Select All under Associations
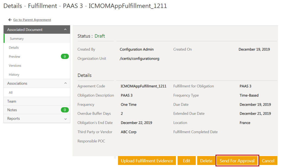This screenshot has height=168, width=281. tap(11, 92)
